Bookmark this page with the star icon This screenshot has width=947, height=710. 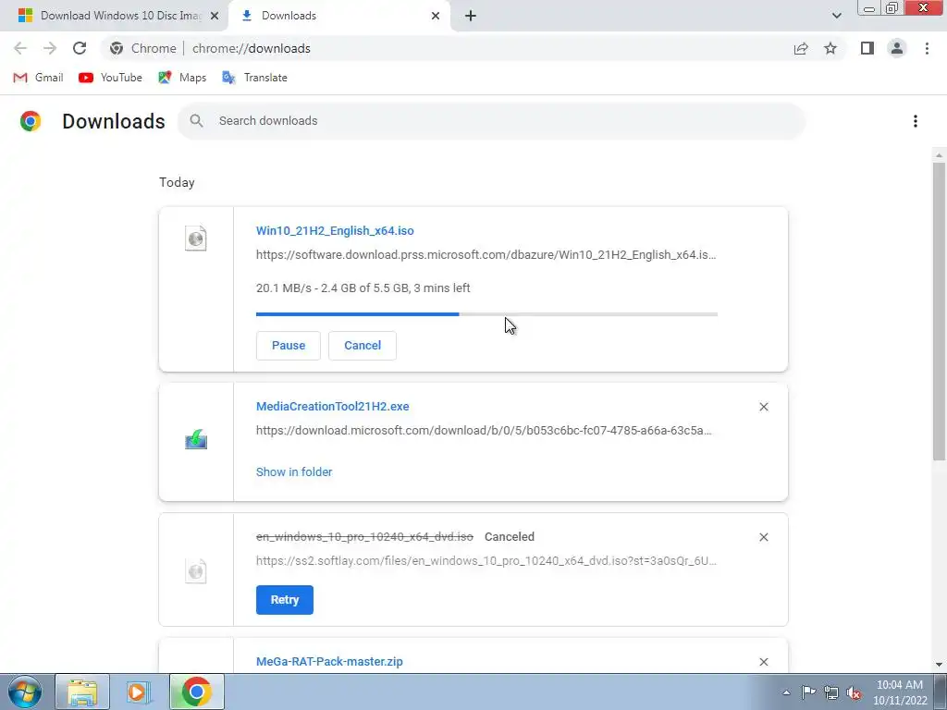[830, 48]
